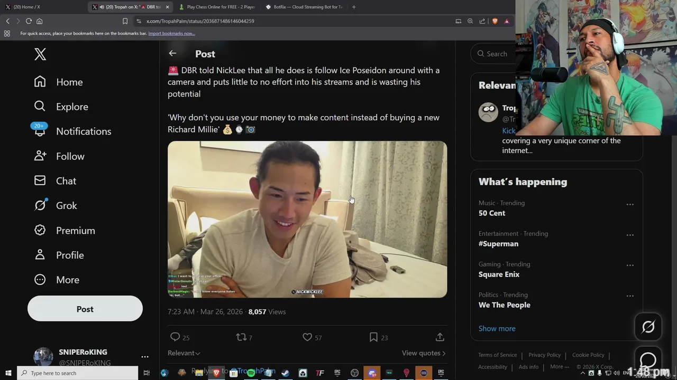Click Show more under What's happening
This screenshot has height=380, width=677.
(497, 328)
